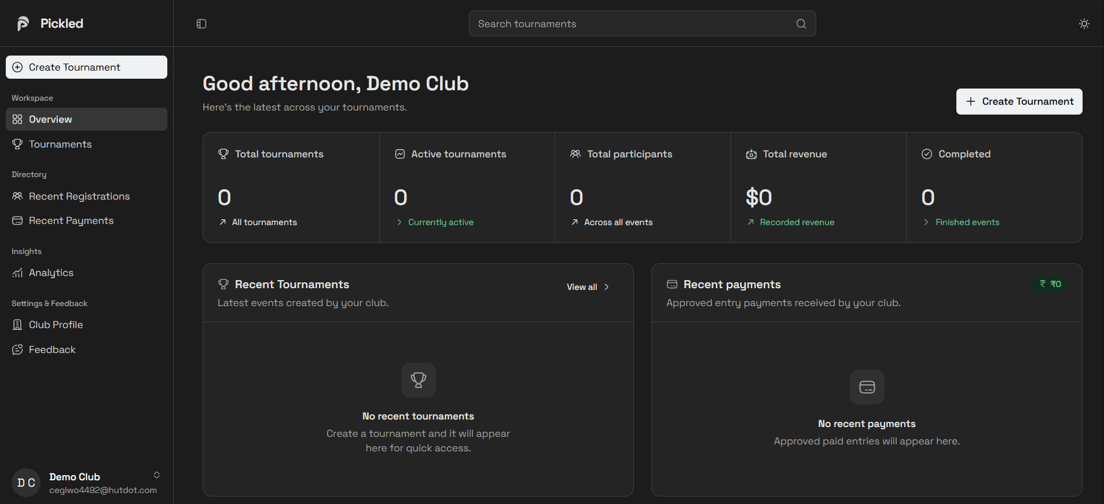The image size is (1104, 504).
Task: Click the Recent payments header card icon
Action: click(672, 284)
